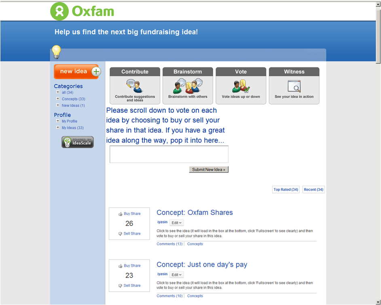Viewport: 381px width, 305px height.
Task: Click inside the new idea text box
Action: pyautogui.click(x=169, y=154)
